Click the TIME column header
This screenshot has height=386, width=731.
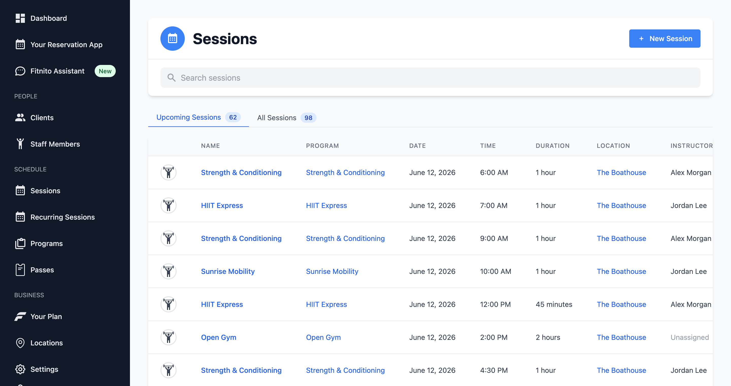pos(488,146)
